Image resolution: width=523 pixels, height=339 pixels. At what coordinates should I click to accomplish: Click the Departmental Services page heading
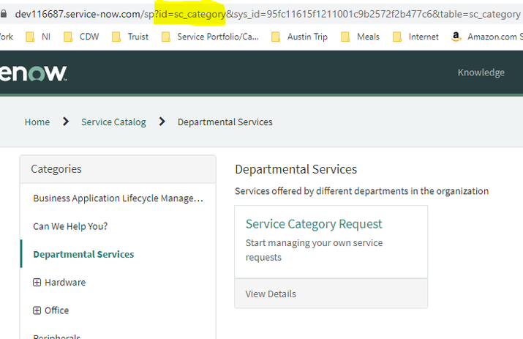pos(296,169)
